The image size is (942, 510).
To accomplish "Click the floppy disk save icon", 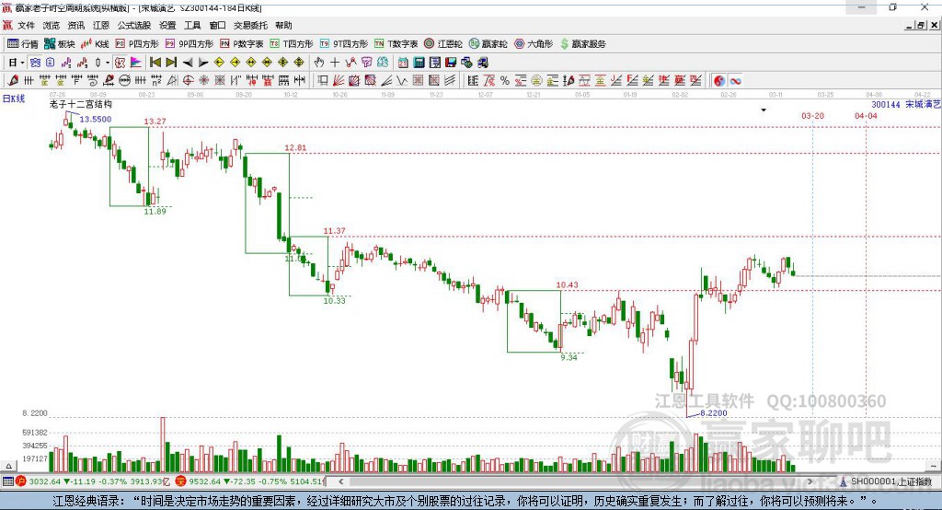I will [451, 63].
